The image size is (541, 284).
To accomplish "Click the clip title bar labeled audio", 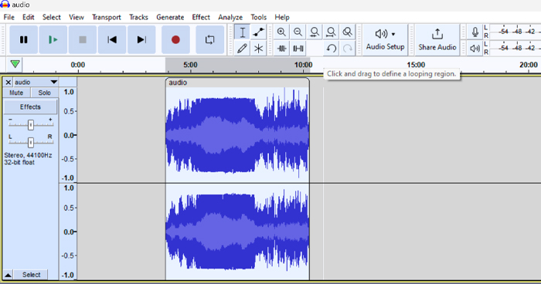I will [237, 83].
